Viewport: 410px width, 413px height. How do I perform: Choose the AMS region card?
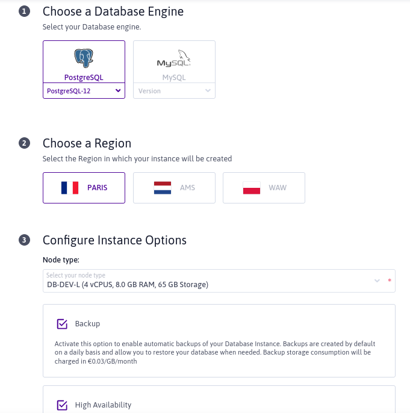click(x=187, y=188)
